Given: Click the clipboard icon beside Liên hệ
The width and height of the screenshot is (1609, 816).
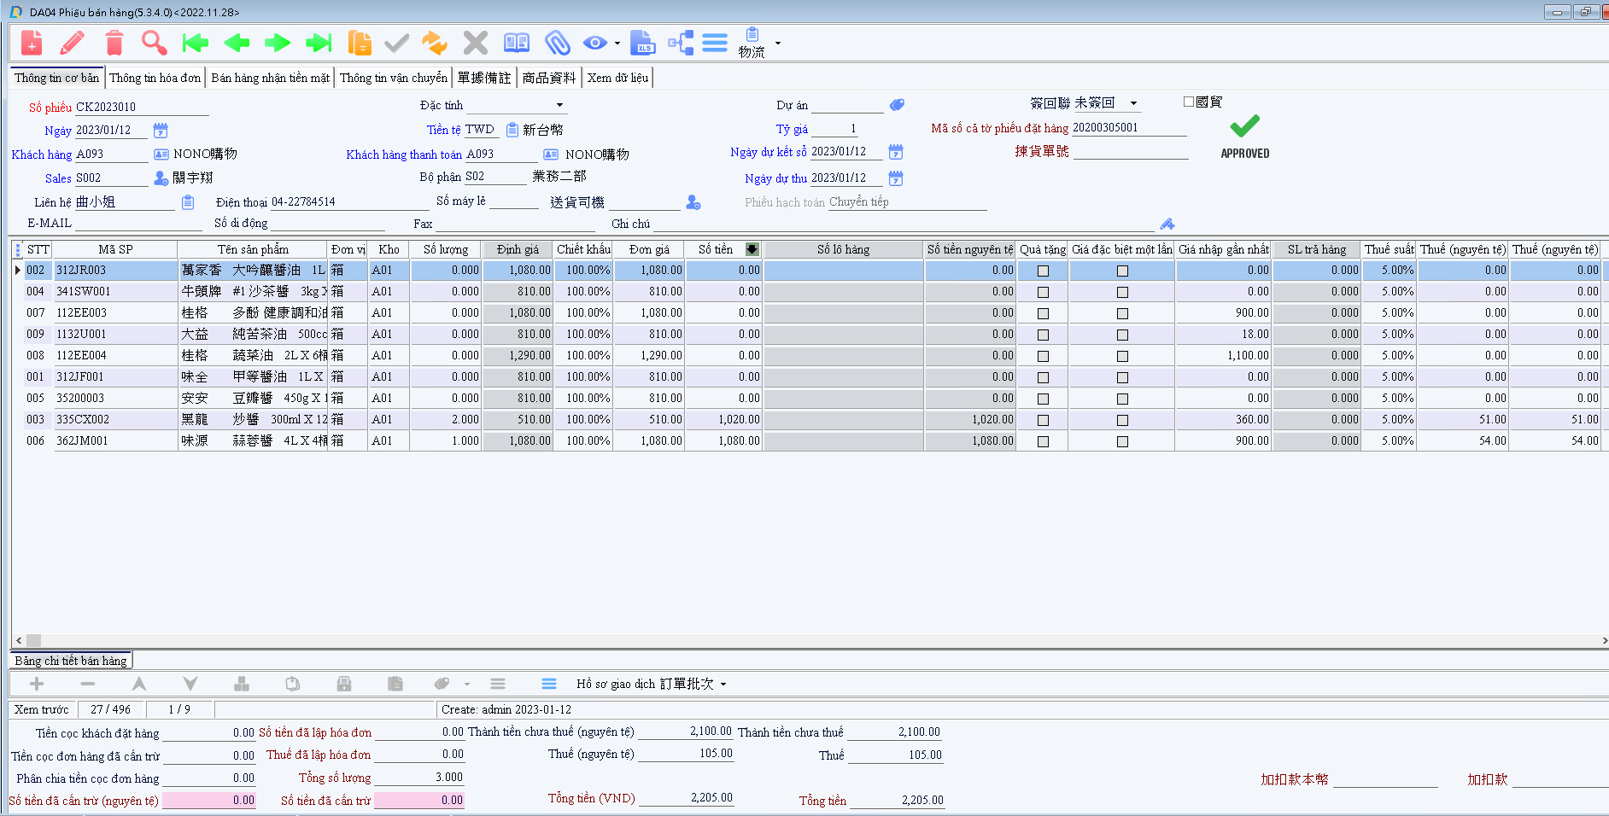Looking at the screenshot, I should 188,202.
